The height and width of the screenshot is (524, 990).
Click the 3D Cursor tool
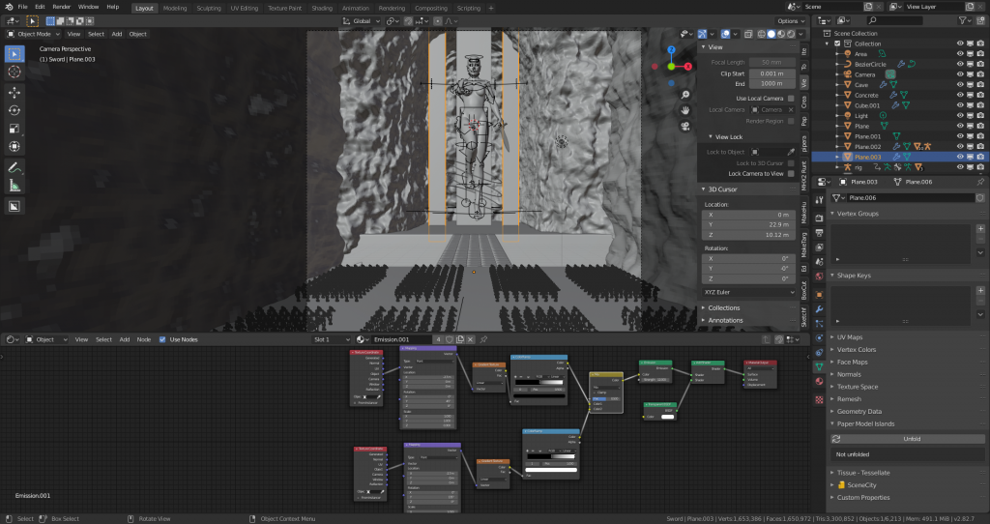click(x=15, y=72)
